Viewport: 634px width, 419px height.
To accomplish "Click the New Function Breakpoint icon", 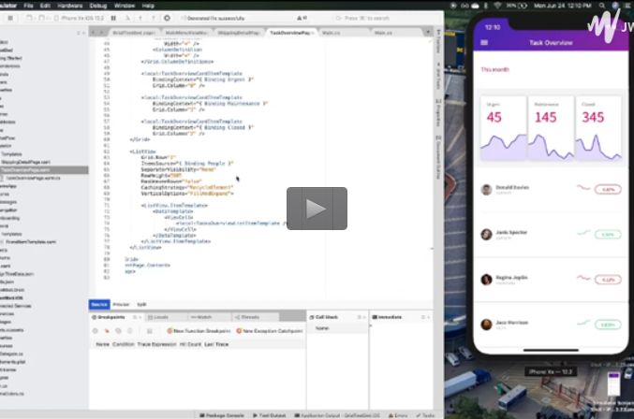I will 170,331.
